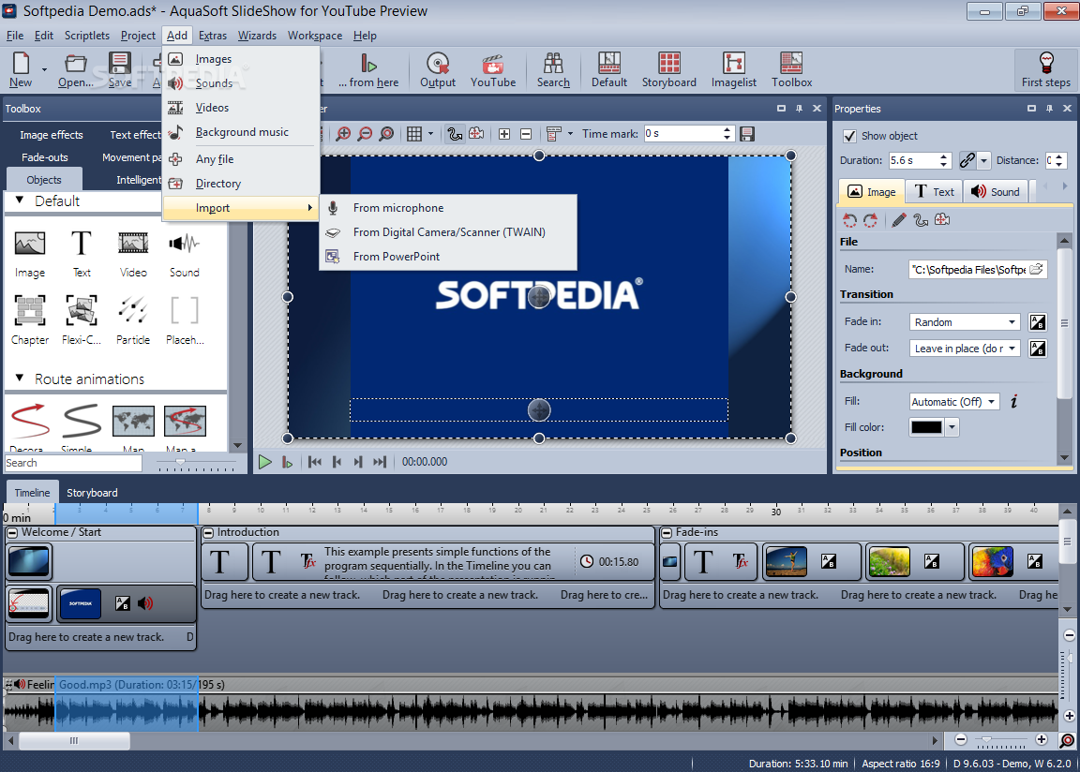1080x772 pixels.
Task: Select the Chapter object in Toolbox
Action: (x=30, y=319)
